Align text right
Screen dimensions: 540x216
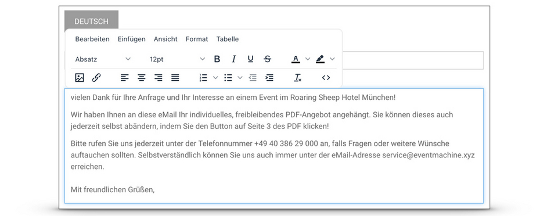[x=159, y=78]
